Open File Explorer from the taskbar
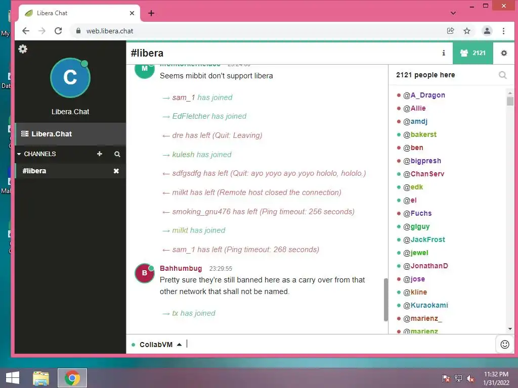Viewport: 518px width, 388px height. 41,378
